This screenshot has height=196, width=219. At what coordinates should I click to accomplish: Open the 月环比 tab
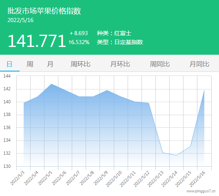click(120, 64)
